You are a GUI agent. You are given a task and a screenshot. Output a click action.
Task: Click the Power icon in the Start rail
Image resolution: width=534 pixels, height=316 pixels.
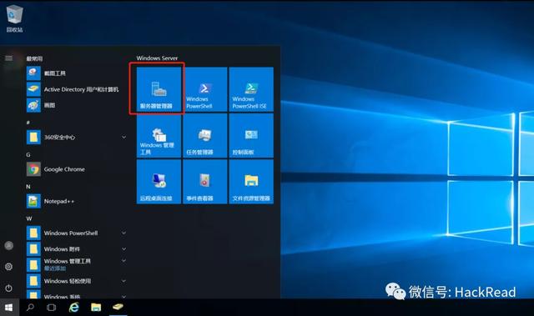point(9,288)
